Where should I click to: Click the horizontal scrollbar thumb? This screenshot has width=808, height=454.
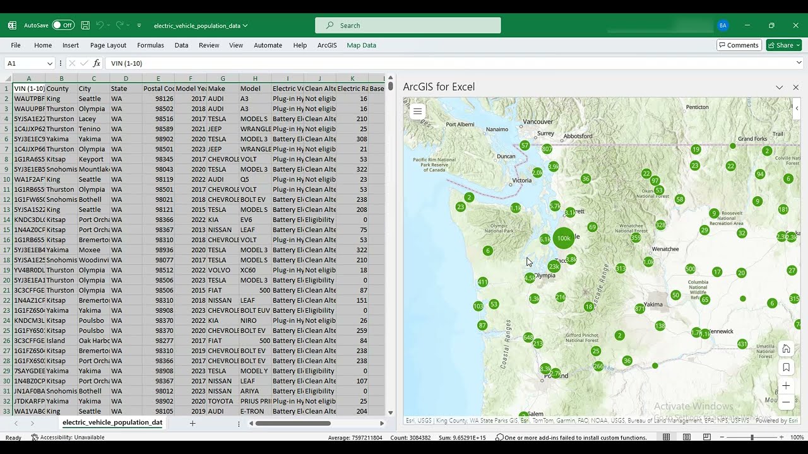(292, 423)
